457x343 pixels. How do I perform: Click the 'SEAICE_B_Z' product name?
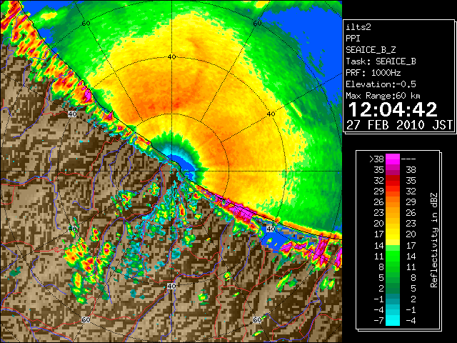(x=371, y=50)
